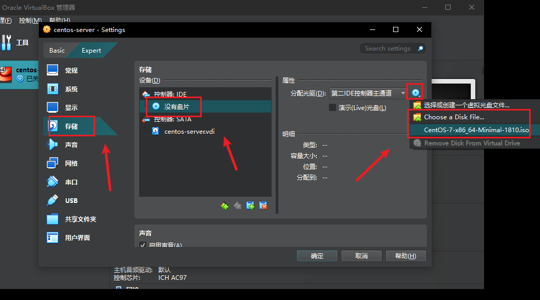Switch to the Expert tab

tap(91, 51)
